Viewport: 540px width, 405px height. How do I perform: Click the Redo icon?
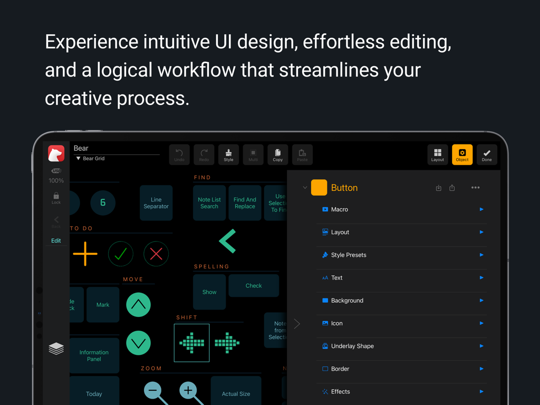204,155
